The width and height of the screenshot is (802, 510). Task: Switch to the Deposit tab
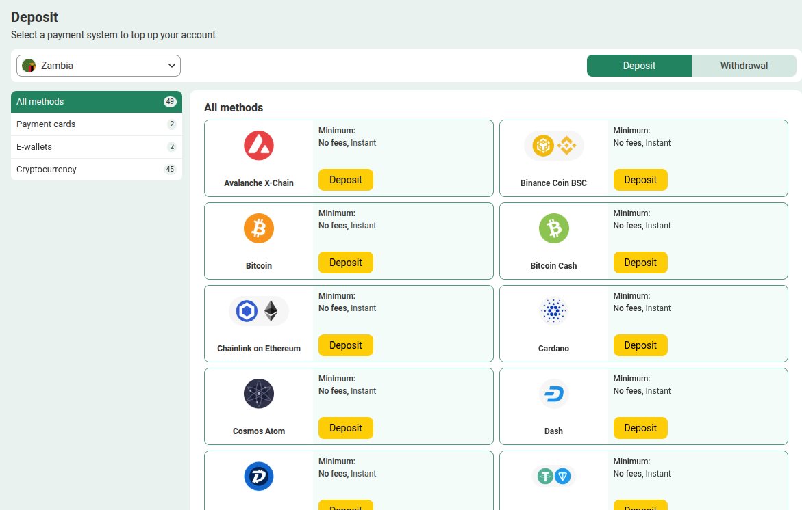(x=639, y=66)
